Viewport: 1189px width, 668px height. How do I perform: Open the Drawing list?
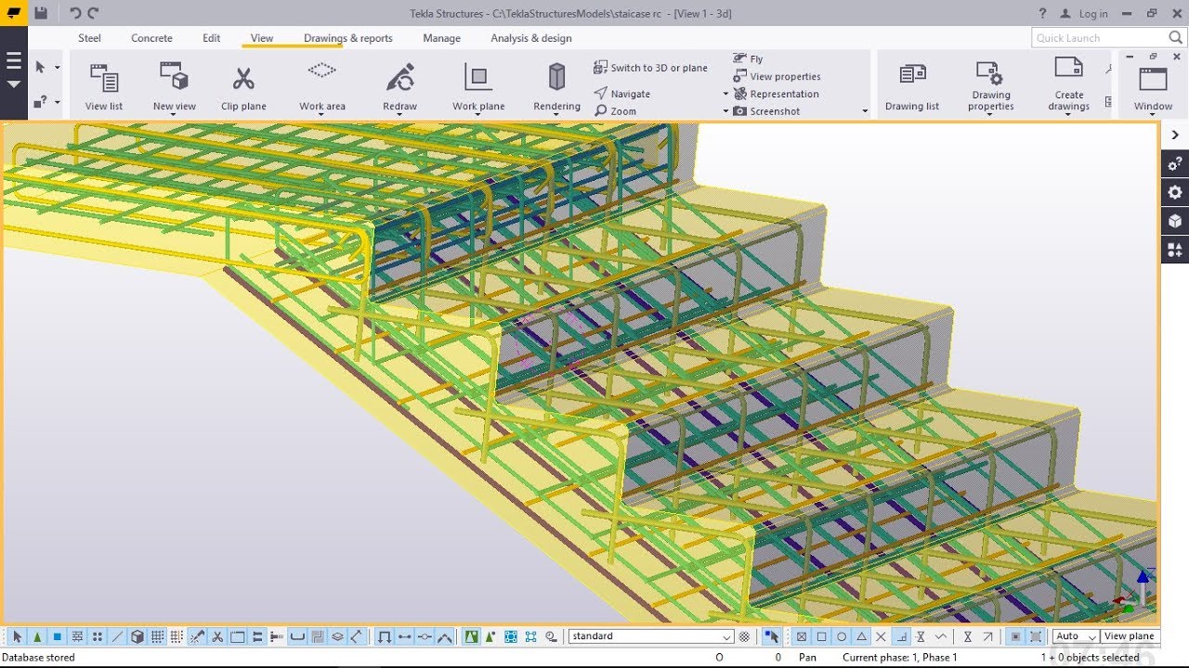pyautogui.click(x=912, y=86)
